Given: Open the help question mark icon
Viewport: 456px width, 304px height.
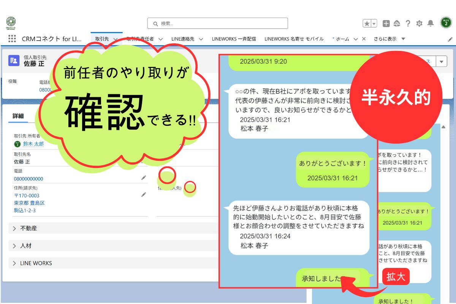Looking at the screenshot, I should coord(408,24).
